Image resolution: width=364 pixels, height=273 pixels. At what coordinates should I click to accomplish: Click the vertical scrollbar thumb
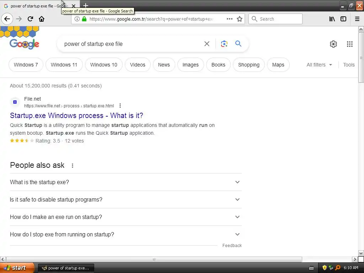click(x=361, y=57)
